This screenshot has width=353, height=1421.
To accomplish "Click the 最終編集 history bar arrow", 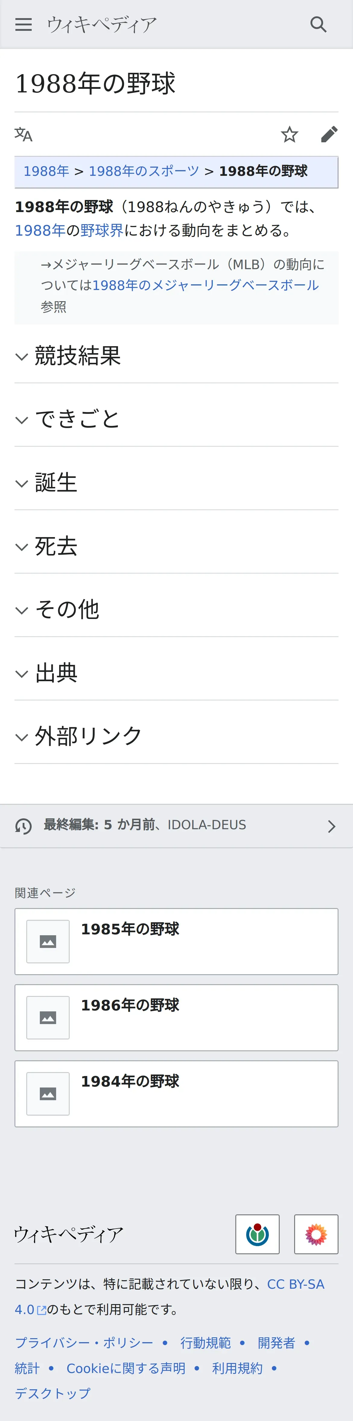I will (x=331, y=826).
